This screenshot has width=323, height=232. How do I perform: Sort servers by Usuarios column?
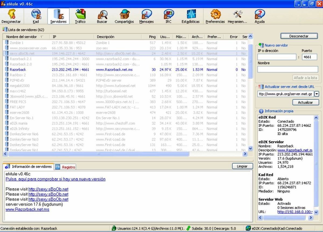coord(165,37)
